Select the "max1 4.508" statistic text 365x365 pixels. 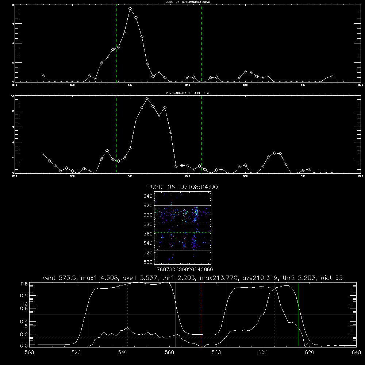tap(100, 278)
